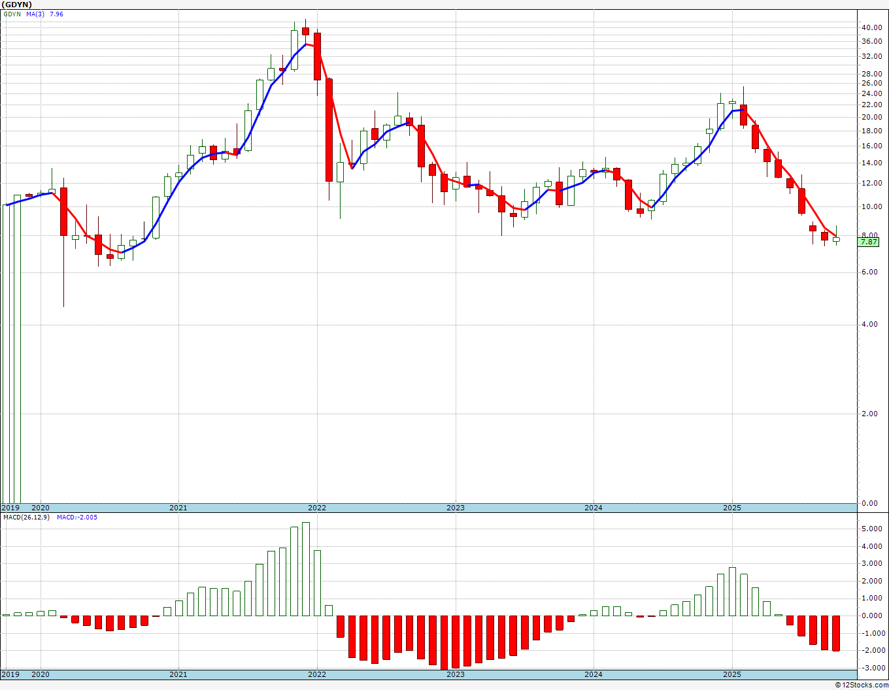Select the MA value 7.96
The width and height of the screenshot is (889, 690).
tap(57, 14)
